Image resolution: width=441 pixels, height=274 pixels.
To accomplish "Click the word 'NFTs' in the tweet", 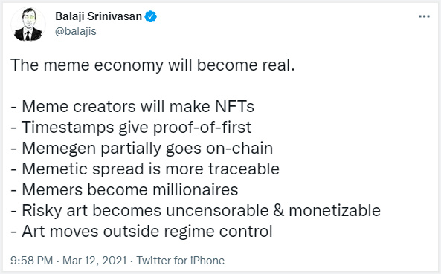I will tap(235, 107).
